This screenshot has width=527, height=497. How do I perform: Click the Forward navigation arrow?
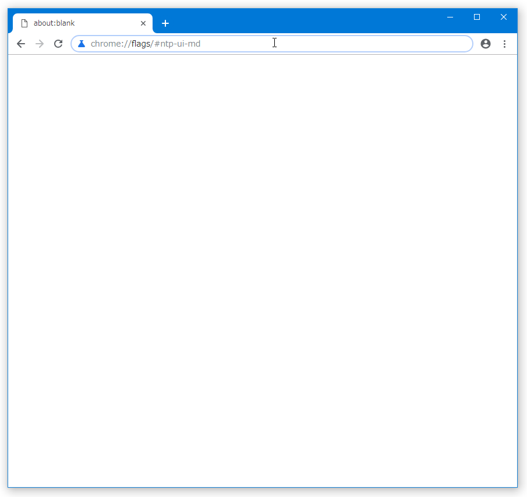click(x=40, y=44)
